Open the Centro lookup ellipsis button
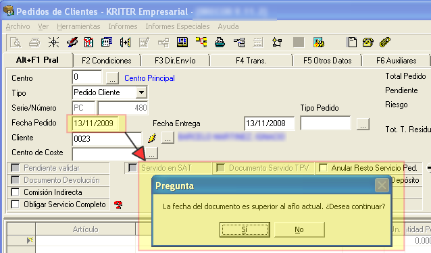This screenshot has height=253, width=431. point(112,78)
